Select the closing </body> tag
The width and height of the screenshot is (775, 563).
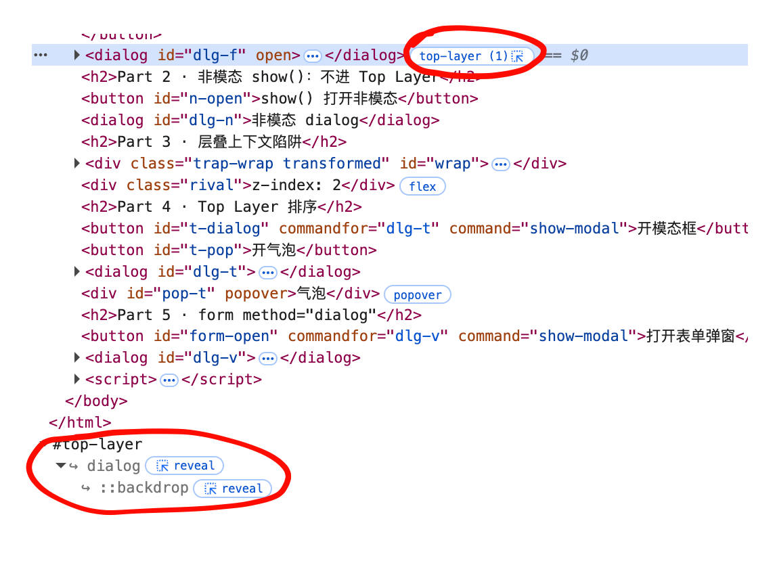click(96, 401)
